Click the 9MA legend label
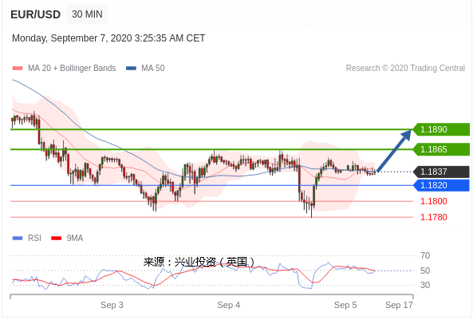 point(75,238)
